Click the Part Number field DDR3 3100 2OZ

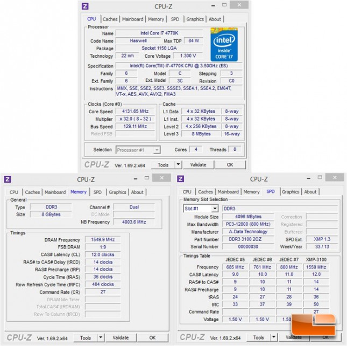248,239
